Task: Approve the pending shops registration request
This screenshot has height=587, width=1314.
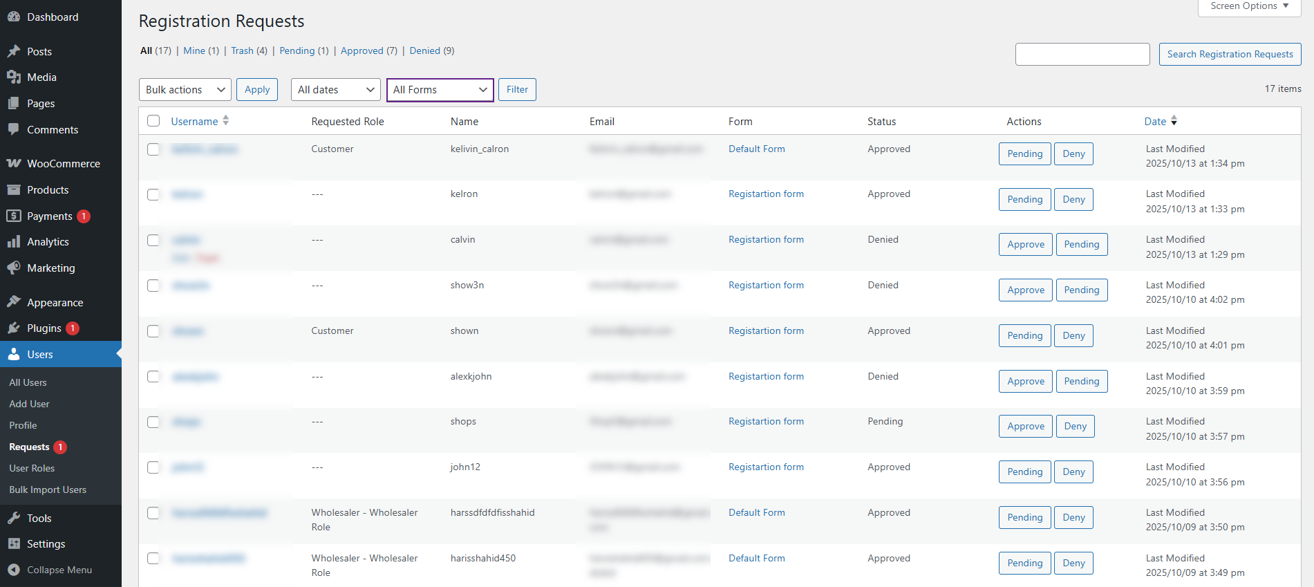Action: (1026, 427)
